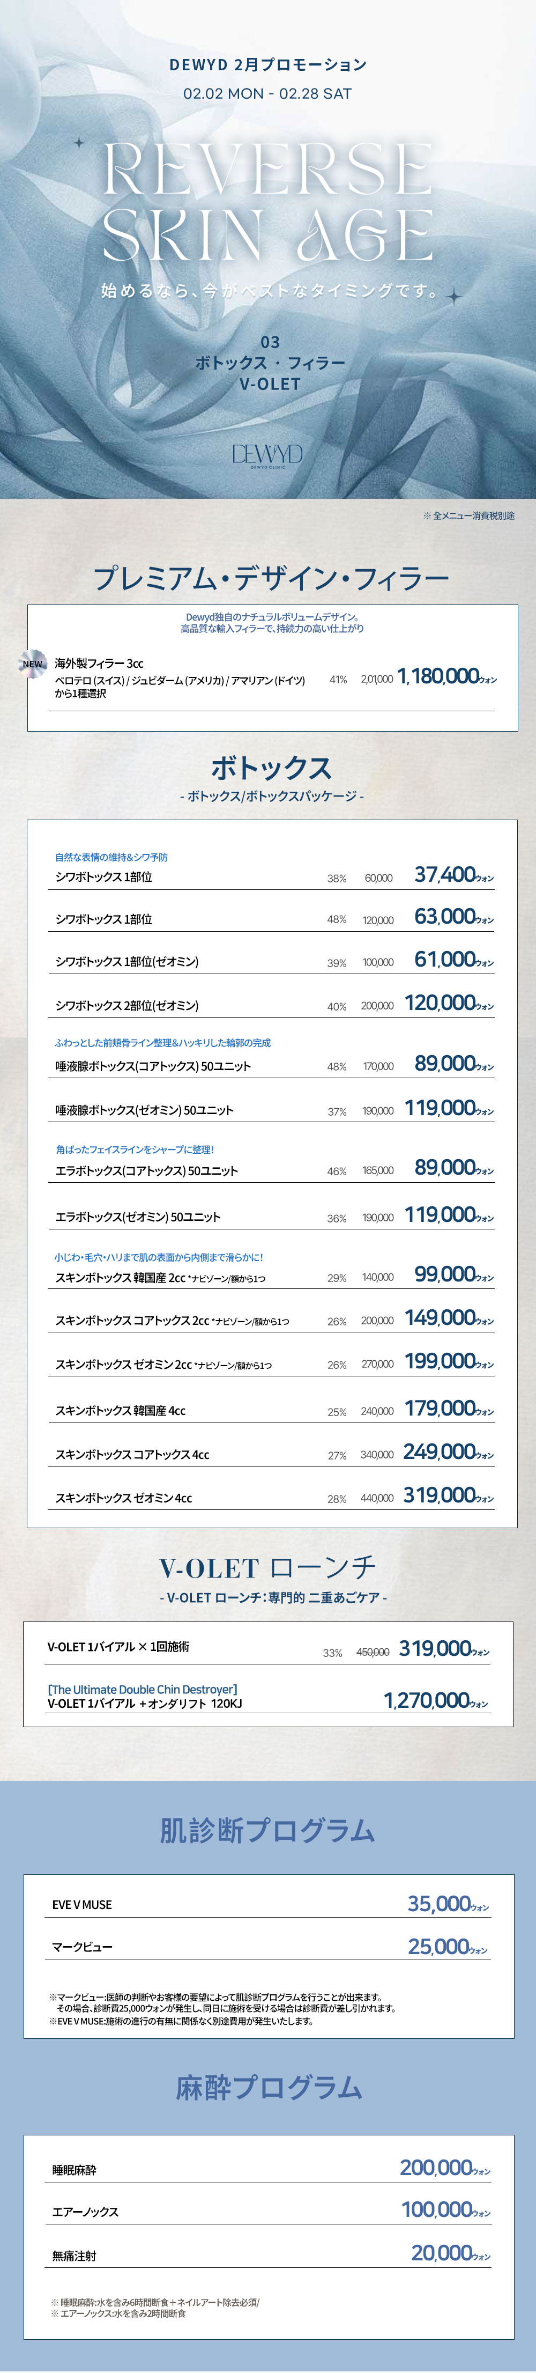Click the ボトックス section heading
Image resolution: width=536 pixels, height=2373 pixels.
coord(271,768)
